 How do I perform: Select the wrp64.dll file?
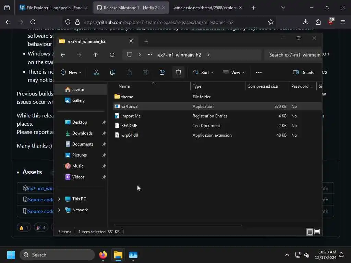coord(217,135)
